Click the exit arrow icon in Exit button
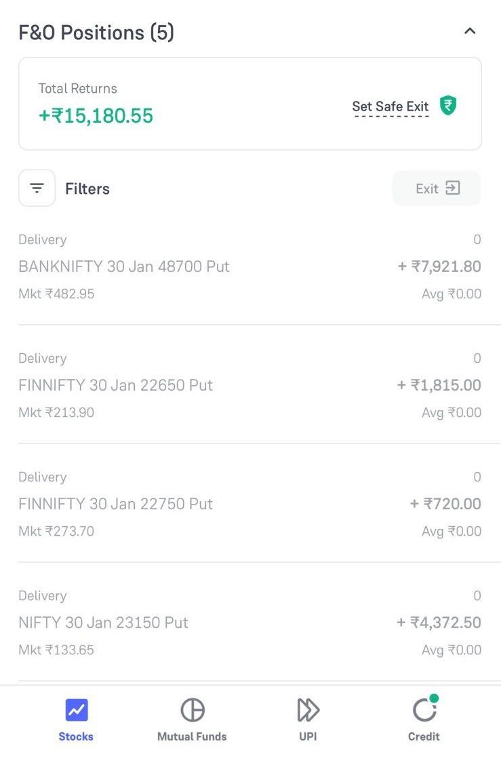The image size is (501, 771). click(452, 188)
